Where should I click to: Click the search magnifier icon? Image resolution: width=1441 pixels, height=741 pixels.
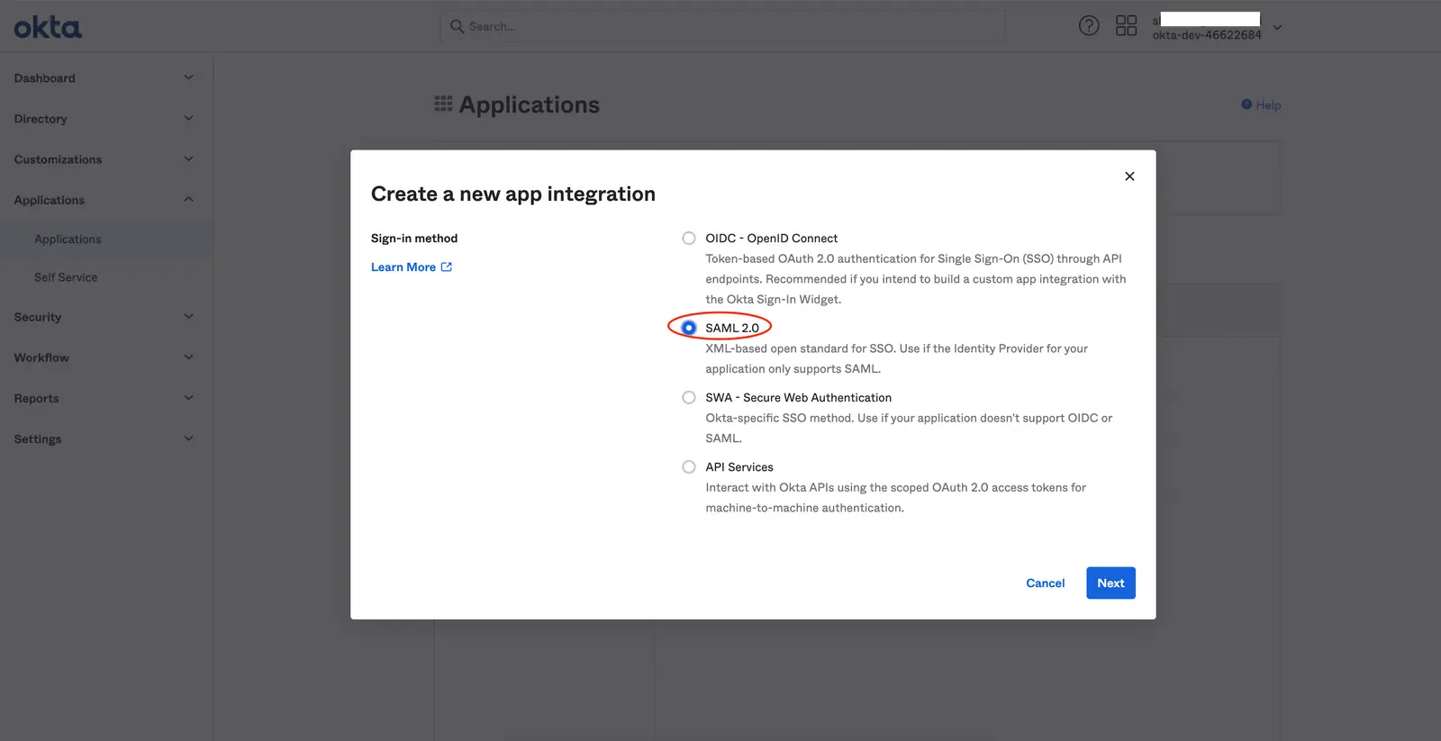click(458, 26)
